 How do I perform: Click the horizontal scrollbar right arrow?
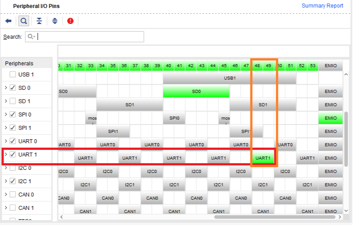coord(340,217)
